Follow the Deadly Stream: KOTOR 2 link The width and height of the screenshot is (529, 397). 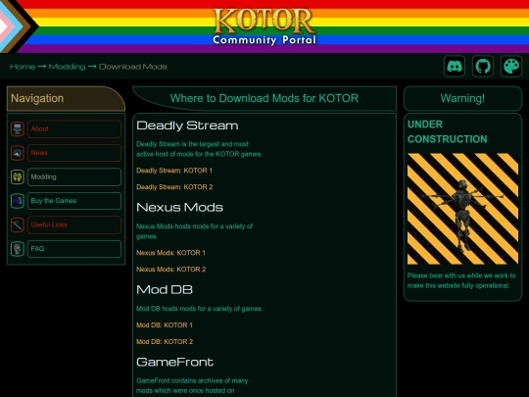(x=174, y=187)
